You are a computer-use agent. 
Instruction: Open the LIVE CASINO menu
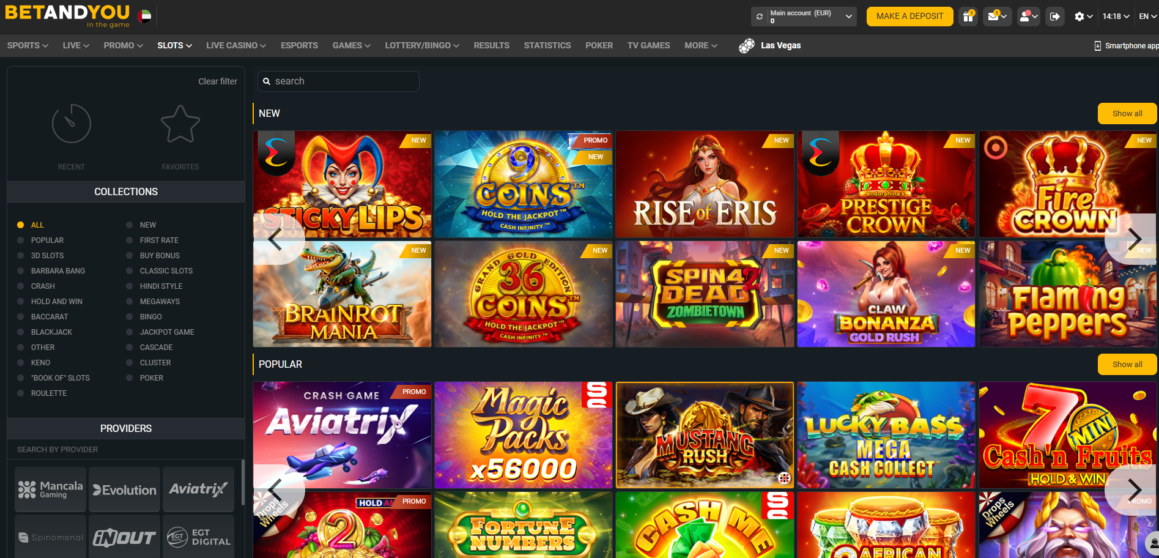[235, 45]
